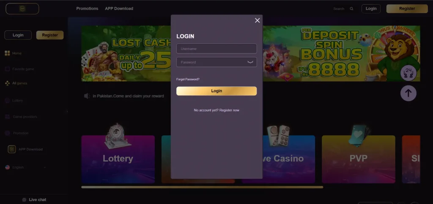This screenshot has height=204, width=433.
Task: Open APP Download in top navigation
Action: pyautogui.click(x=119, y=8)
